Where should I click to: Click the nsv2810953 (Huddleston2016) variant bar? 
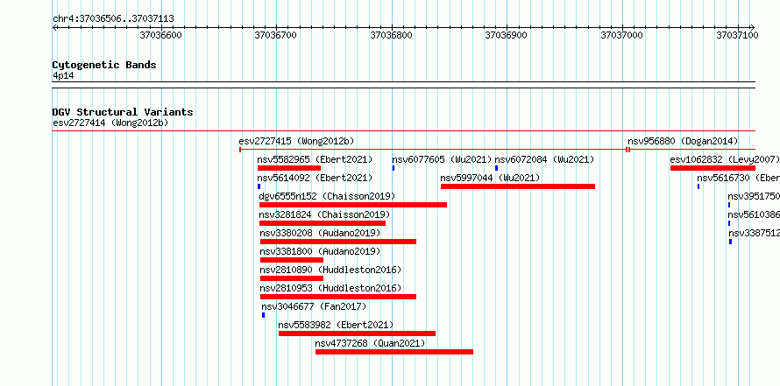point(338,297)
